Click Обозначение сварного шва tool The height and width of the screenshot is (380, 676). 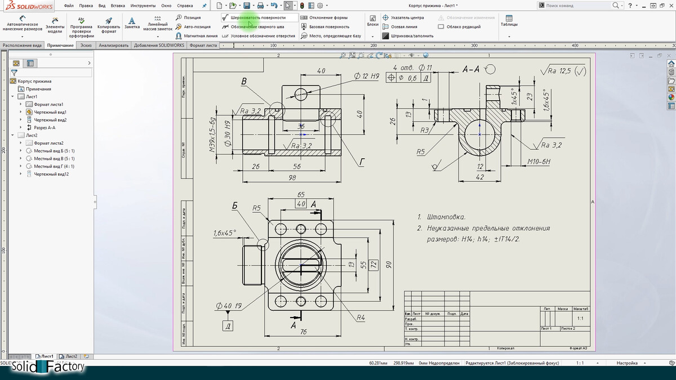(253, 26)
